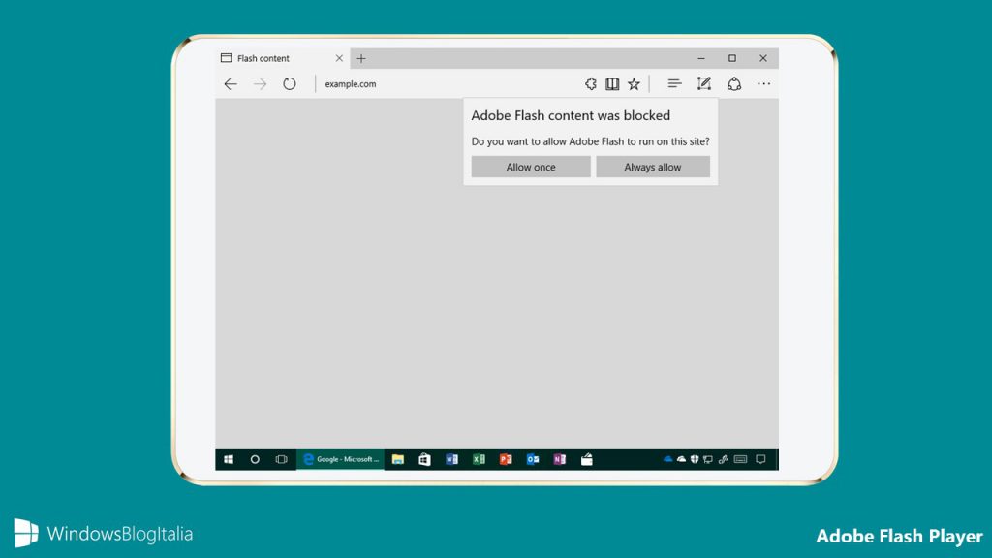Click Always allow for Adobe Flash
The height and width of the screenshot is (558, 992).
652,166
